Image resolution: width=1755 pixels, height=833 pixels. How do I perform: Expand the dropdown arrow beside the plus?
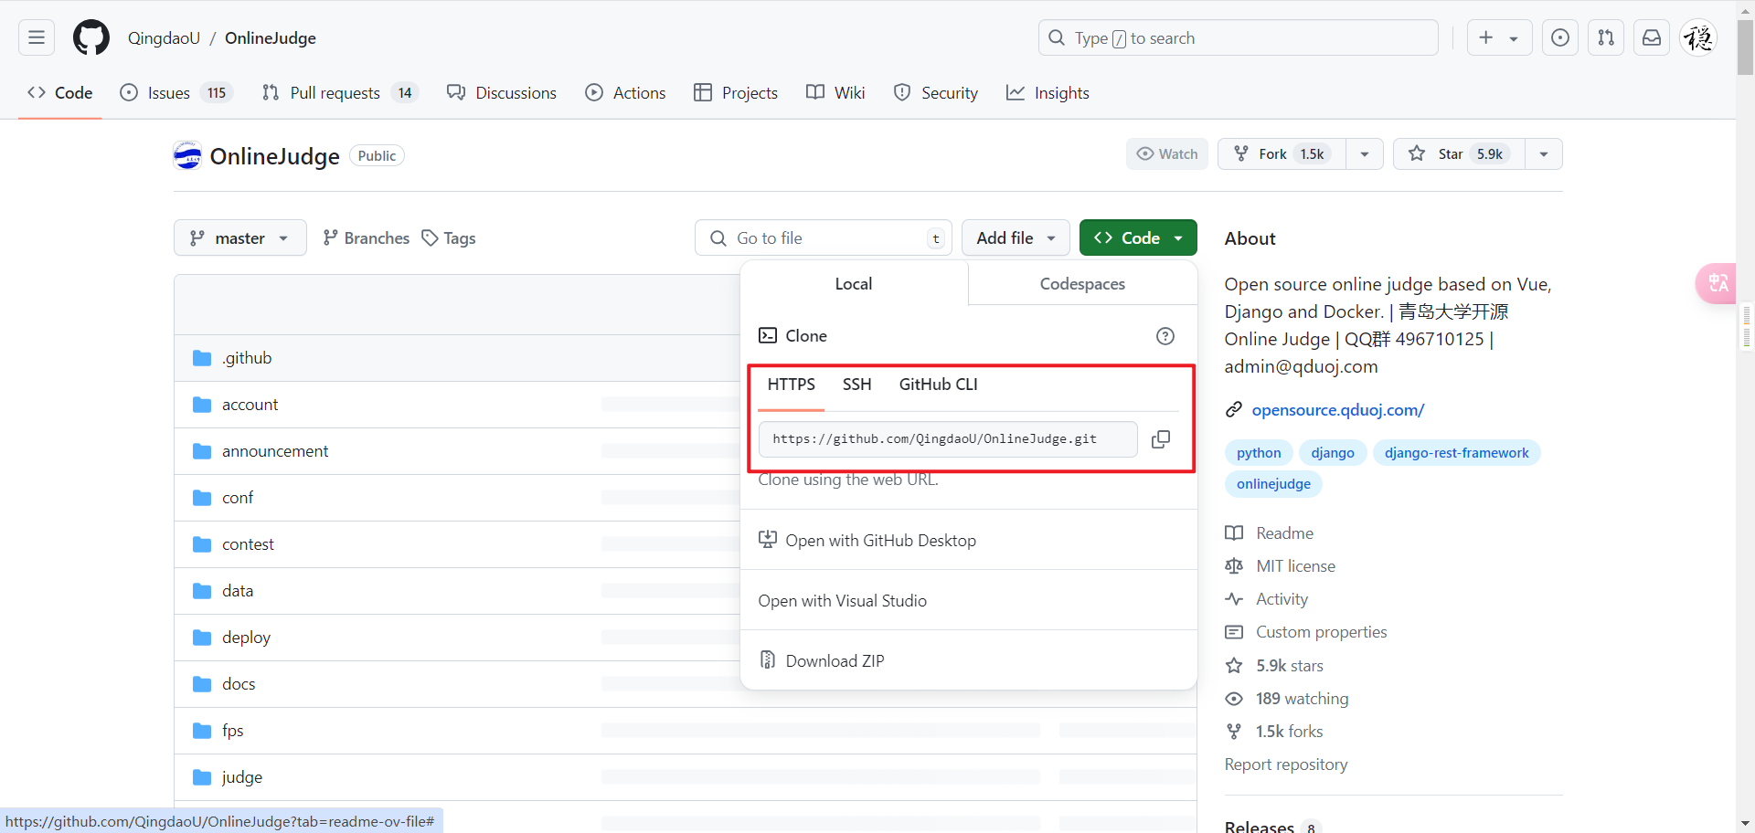[x=1515, y=37]
